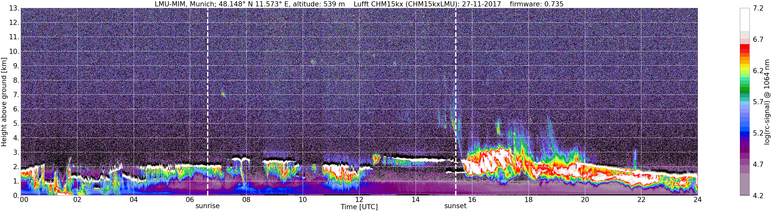The width and height of the screenshot is (772, 212).
Task: Click the '06' time tick label
Action: 190,199
